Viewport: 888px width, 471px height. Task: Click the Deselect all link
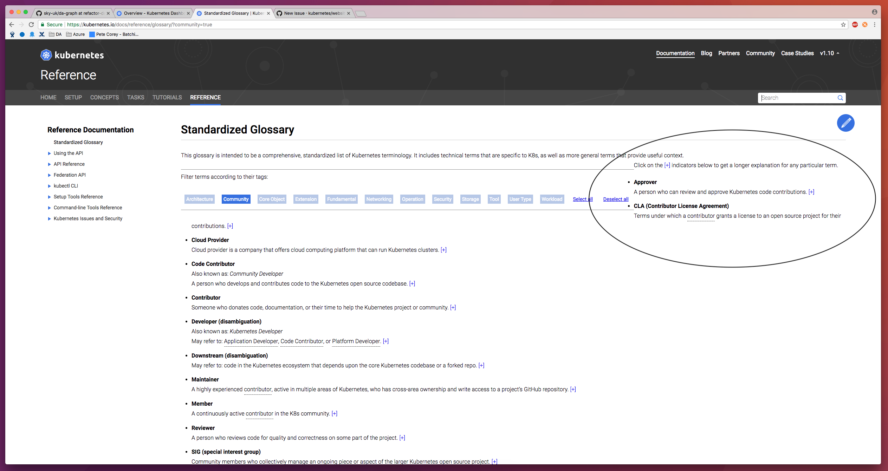(616, 199)
